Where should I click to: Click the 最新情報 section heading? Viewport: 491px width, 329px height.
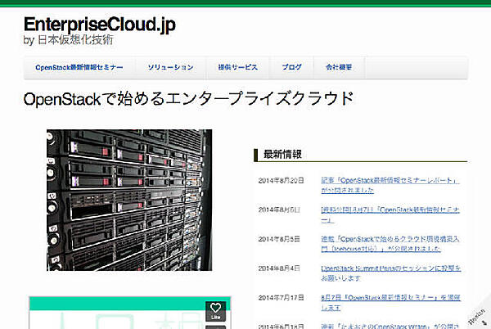point(282,154)
